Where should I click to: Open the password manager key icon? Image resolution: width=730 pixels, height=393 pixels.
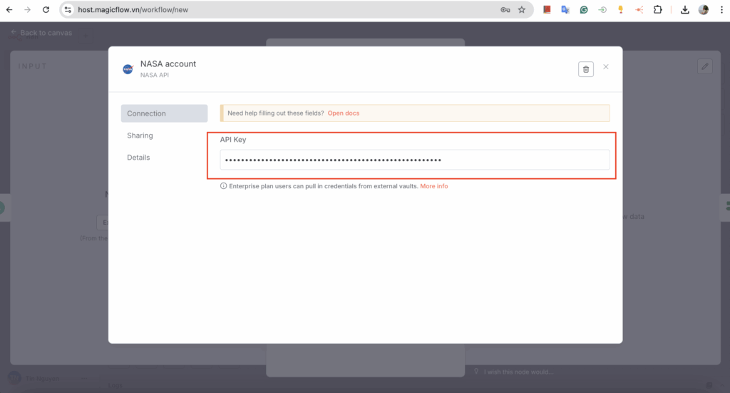point(505,10)
